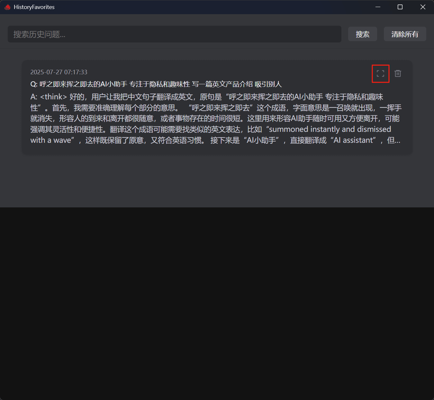434x400 pixels.
Task: Click "summoned instantly and dismissed" phrase
Action: pyautogui.click(x=330, y=129)
